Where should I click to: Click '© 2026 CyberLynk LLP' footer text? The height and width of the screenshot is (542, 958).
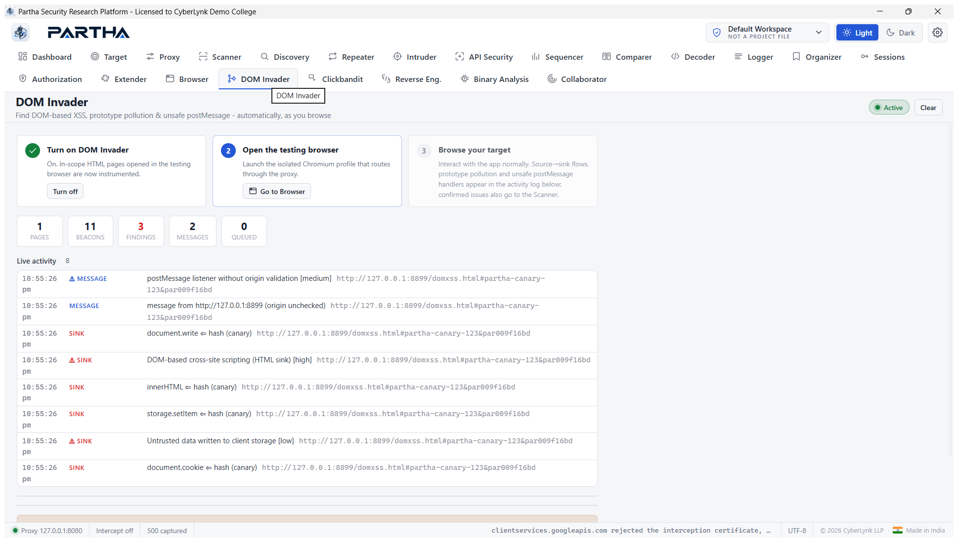coord(852,531)
